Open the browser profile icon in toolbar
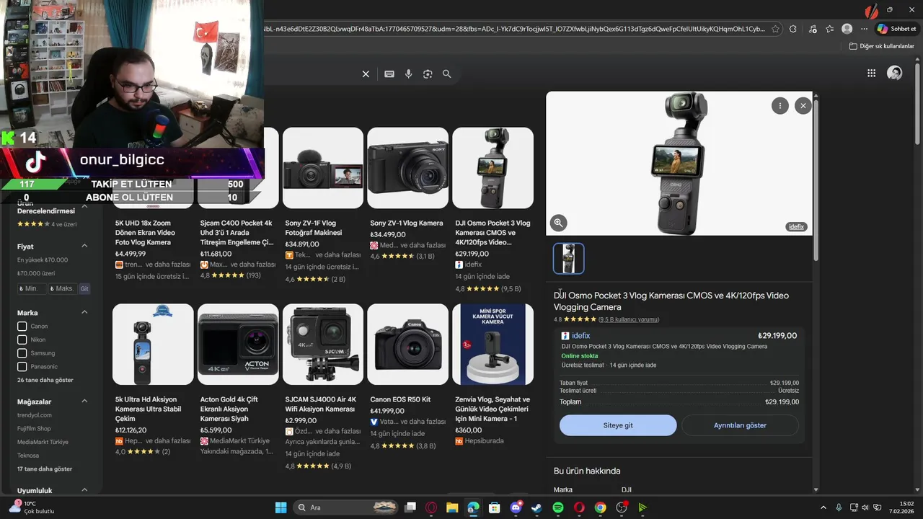Screen dimensions: 923x519 847,29
